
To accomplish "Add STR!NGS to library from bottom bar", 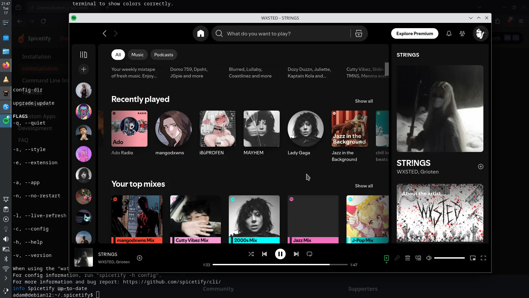I will coord(140,258).
